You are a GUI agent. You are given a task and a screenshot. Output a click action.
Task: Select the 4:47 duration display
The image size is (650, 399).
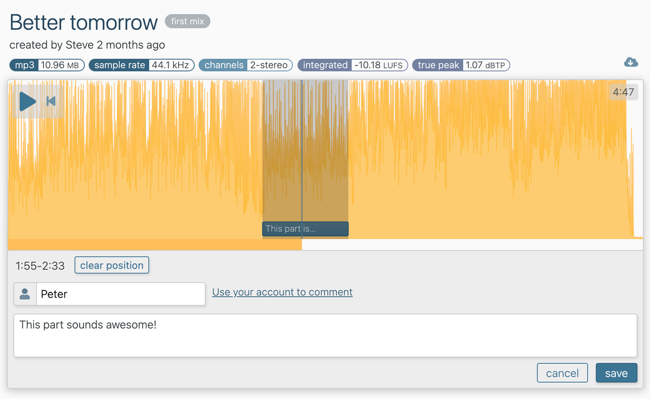[x=623, y=92]
